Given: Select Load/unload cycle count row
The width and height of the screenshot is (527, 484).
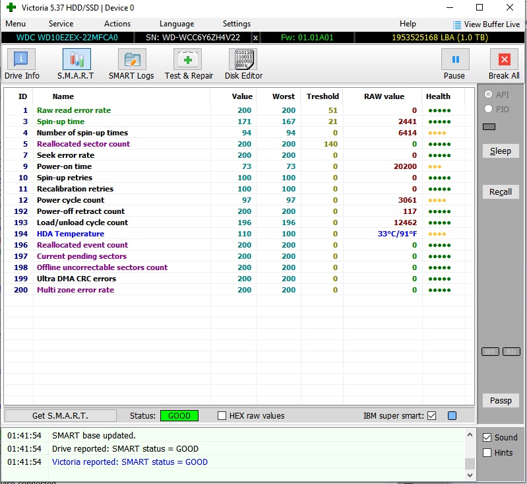Looking at the screenshot, I should point(239,222).
